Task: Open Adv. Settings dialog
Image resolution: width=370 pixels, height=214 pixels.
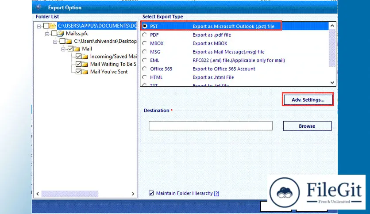Action: pos(308,99)
